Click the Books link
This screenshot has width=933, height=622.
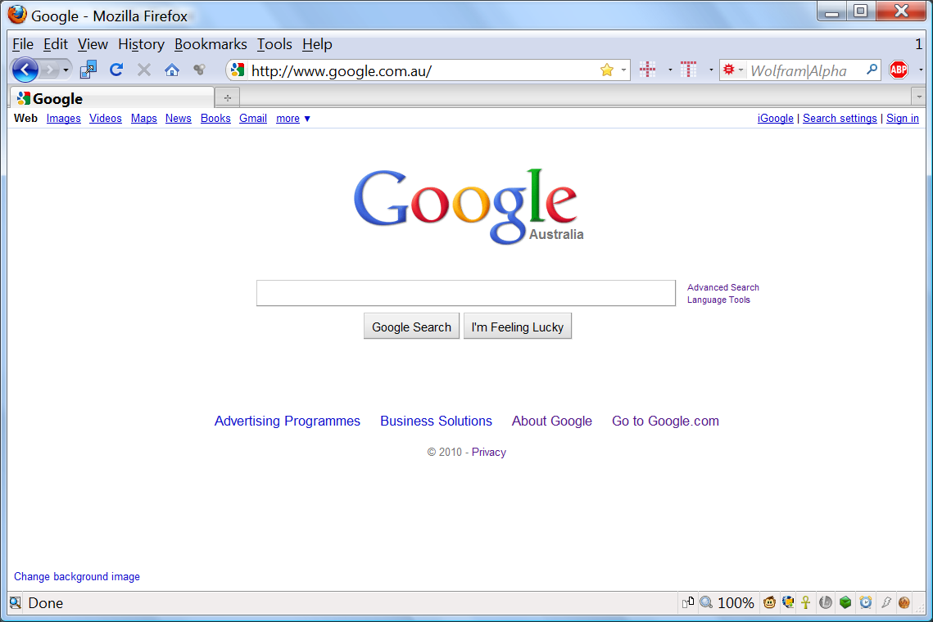click(215, 119)
